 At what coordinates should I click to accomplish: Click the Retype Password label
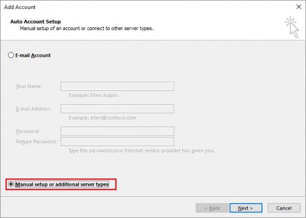pos(36,142)
